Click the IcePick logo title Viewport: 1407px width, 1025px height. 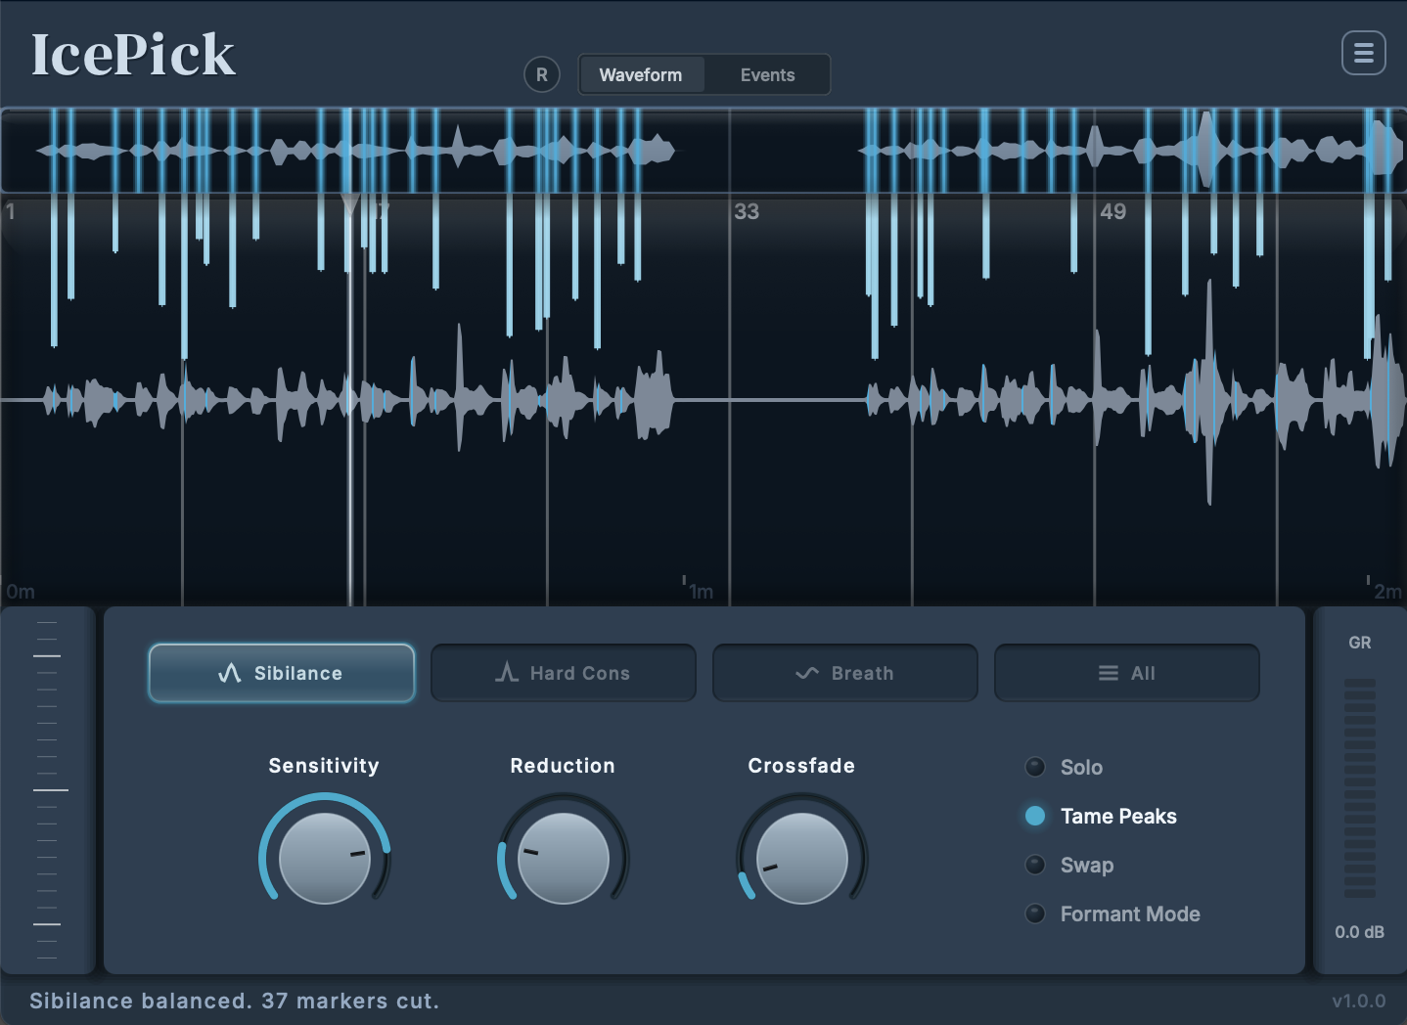133,55
